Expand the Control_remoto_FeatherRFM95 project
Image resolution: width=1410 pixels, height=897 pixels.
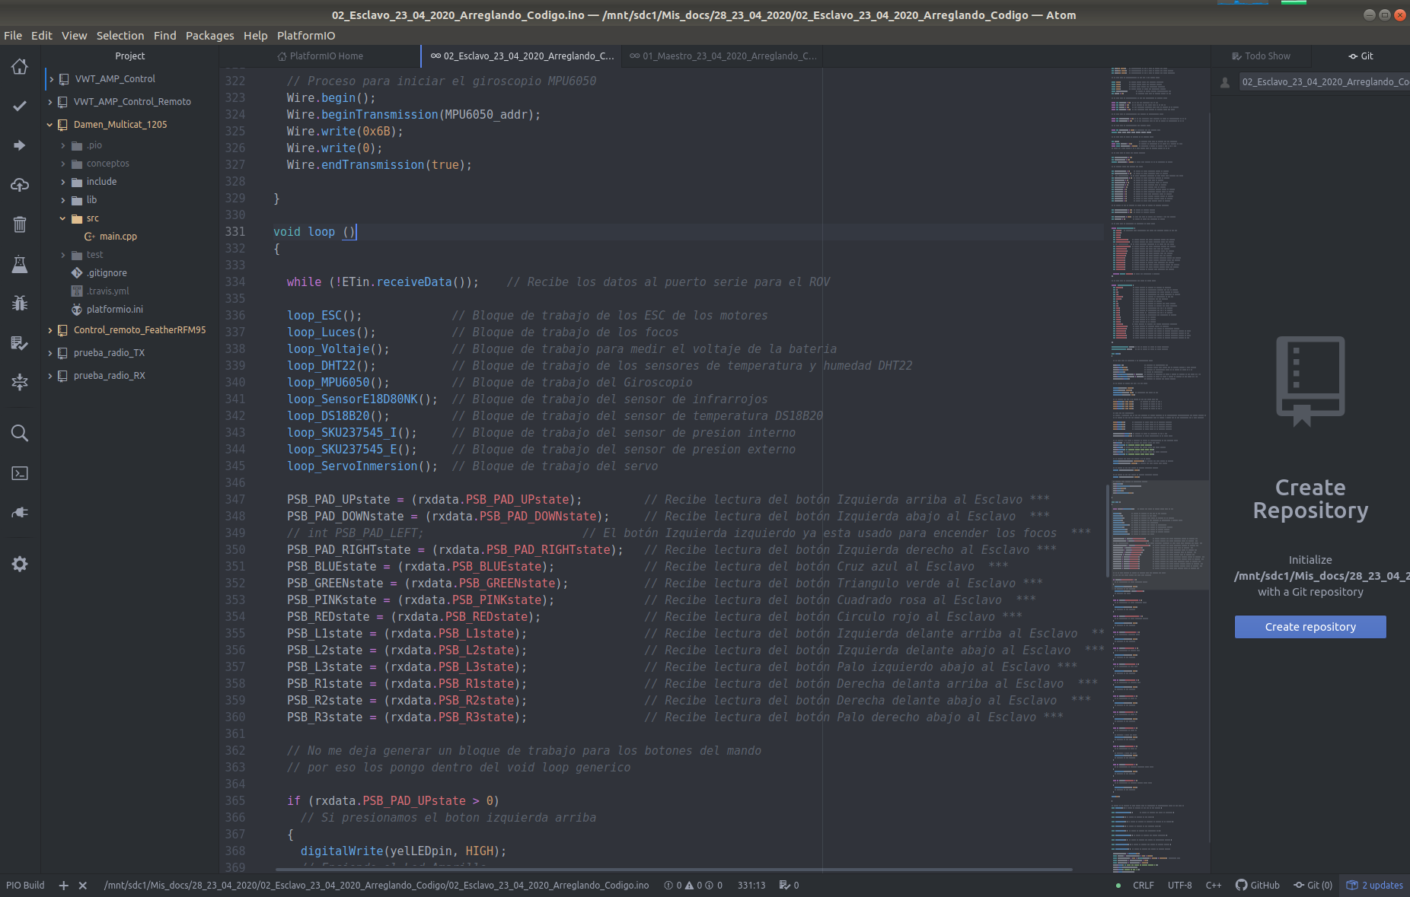click(50, 330)
